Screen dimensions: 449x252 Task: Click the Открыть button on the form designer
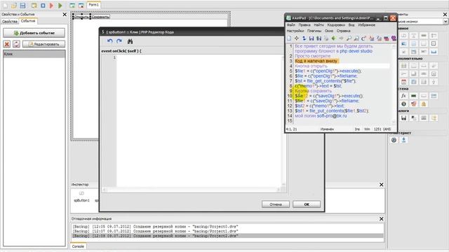point(81,17)
